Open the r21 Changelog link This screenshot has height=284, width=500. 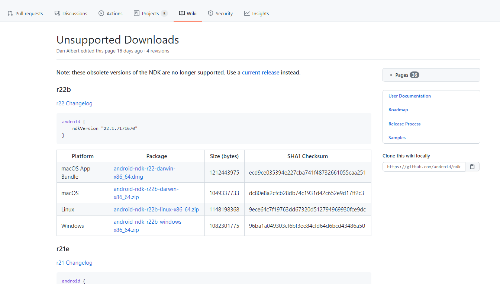tap(74, 263)
